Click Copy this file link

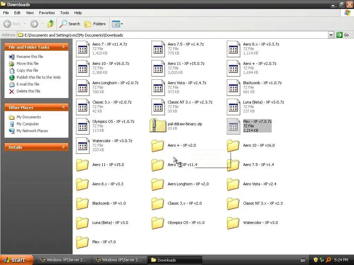tap(27, 70)
